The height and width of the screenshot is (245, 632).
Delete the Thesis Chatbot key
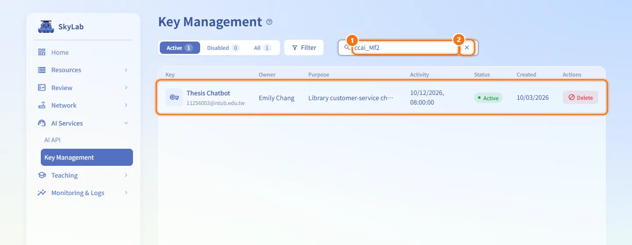tap(581, 98)
